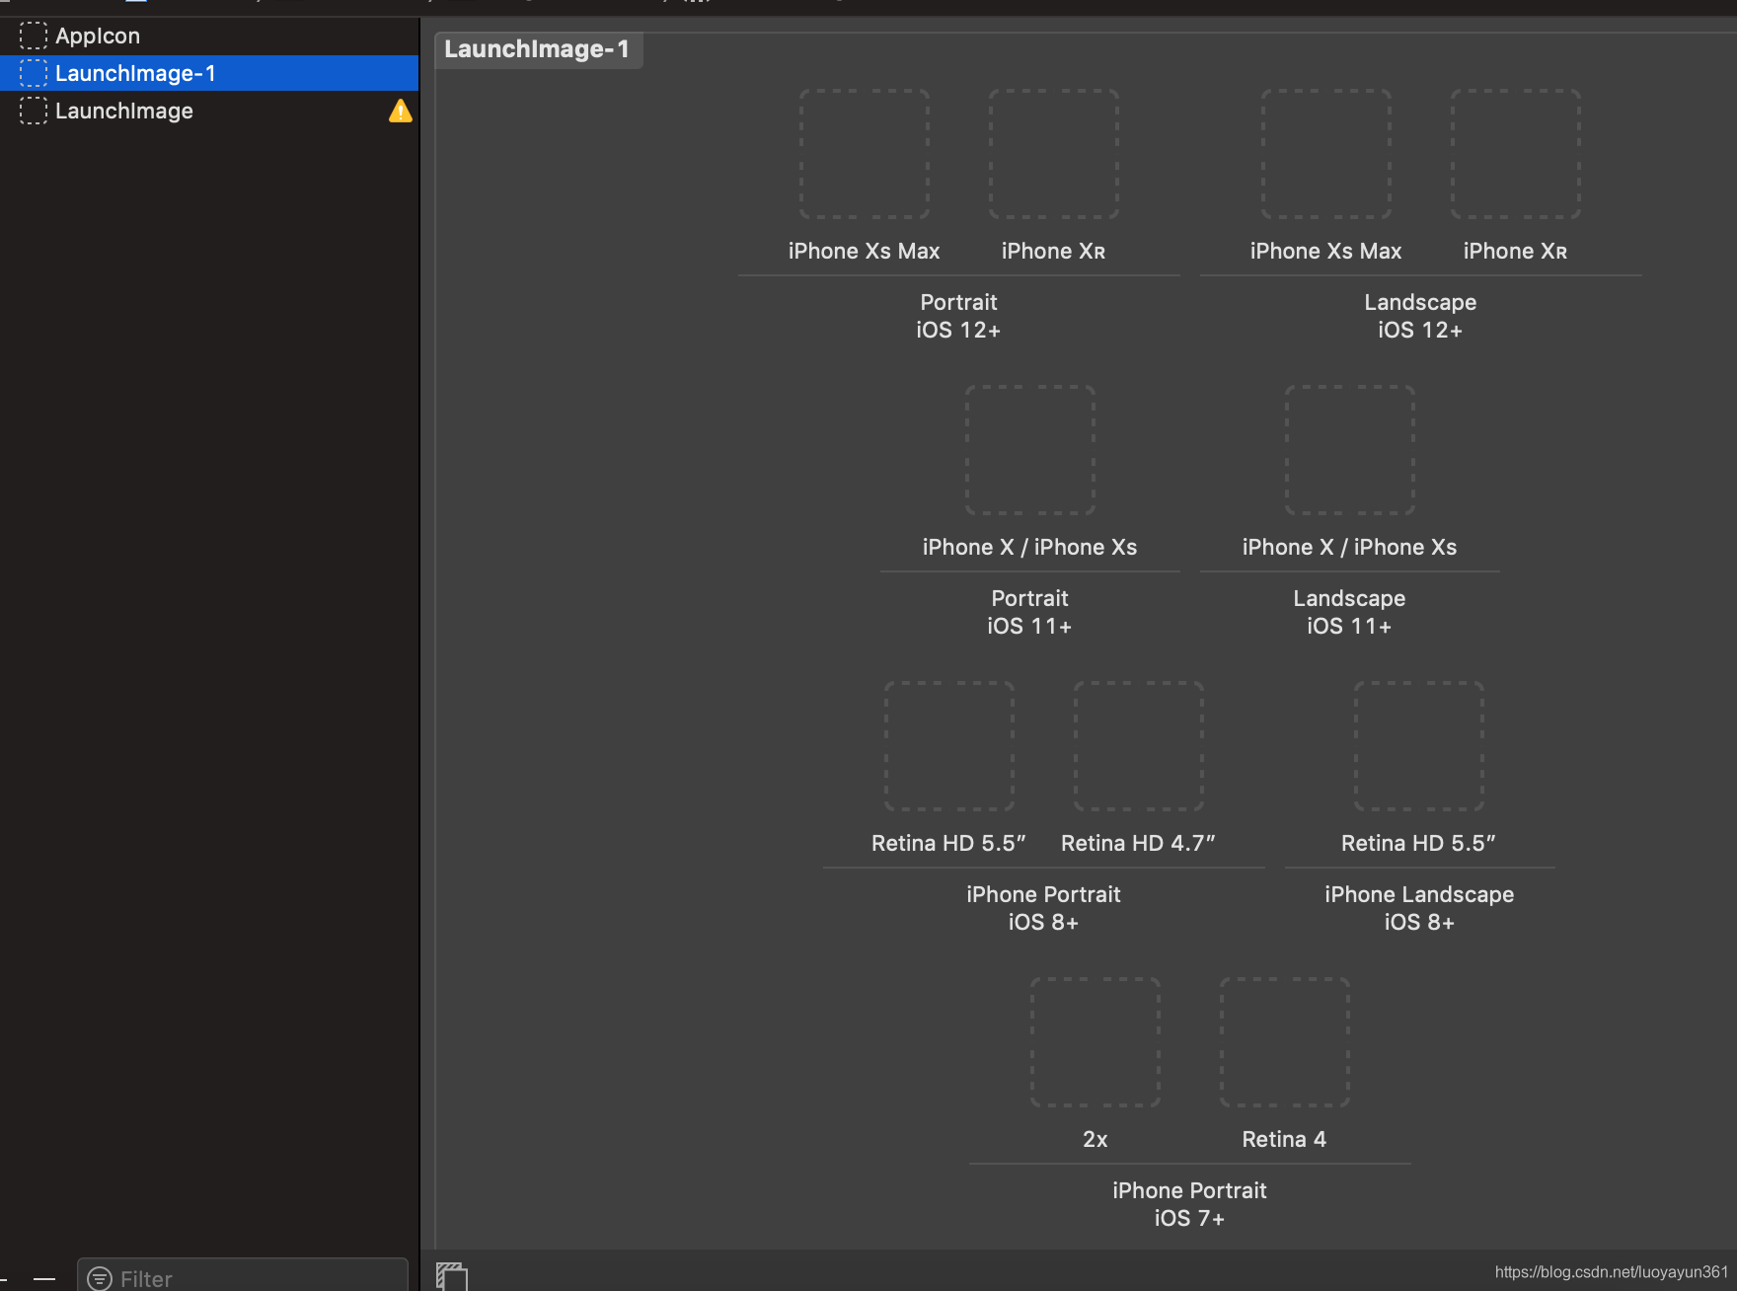
Task: Click the minus button to remove the asset
Action: click(44, 1278)
